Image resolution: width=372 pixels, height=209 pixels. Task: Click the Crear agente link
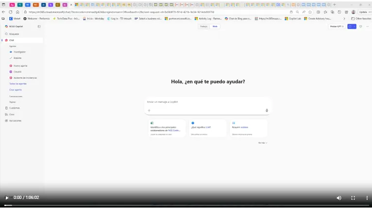[16, 90]
